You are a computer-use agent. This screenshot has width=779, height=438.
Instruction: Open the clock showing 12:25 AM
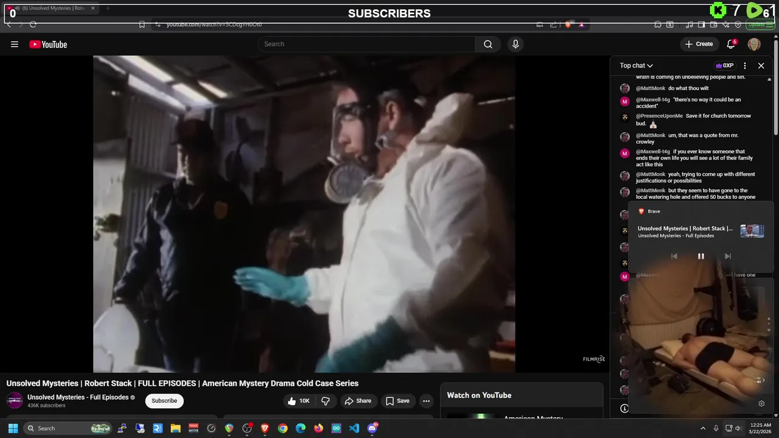click(x=761, y=428)
